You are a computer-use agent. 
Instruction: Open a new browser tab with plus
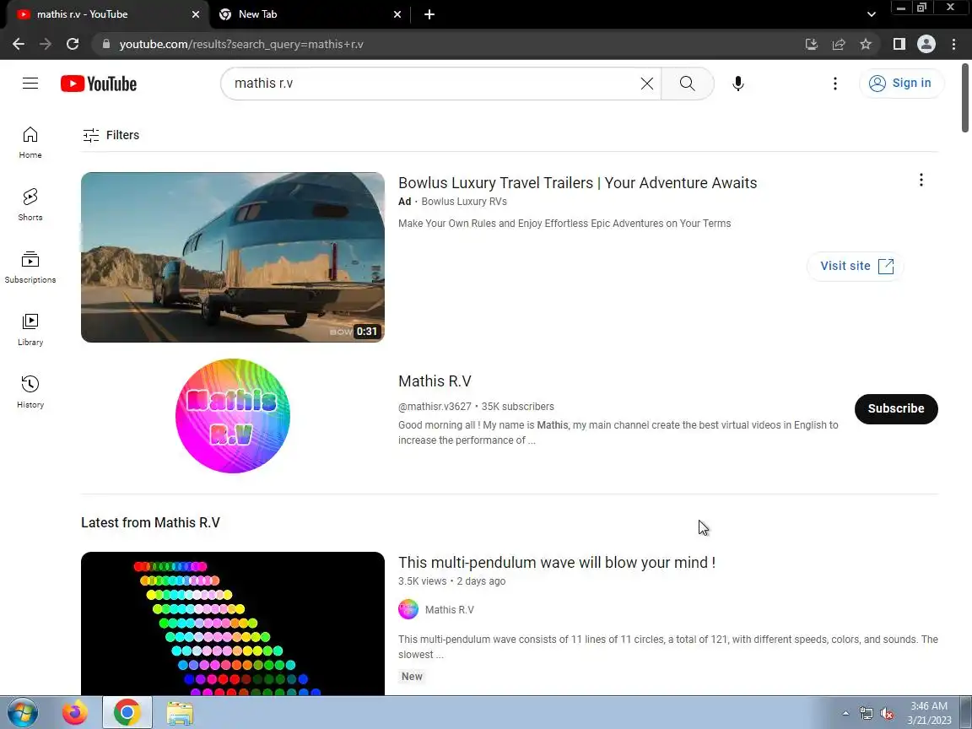coord(429,14)
